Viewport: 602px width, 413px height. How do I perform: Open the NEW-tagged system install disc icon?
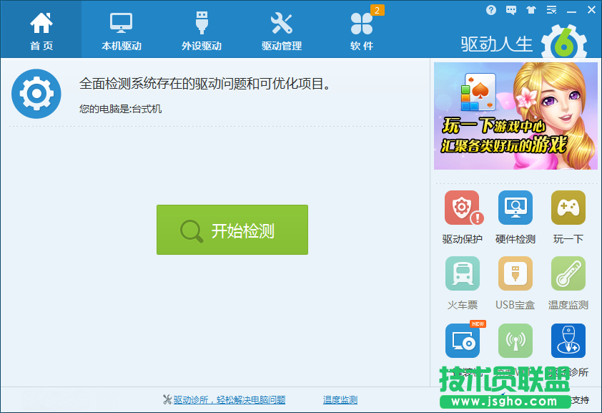point(463,341)
